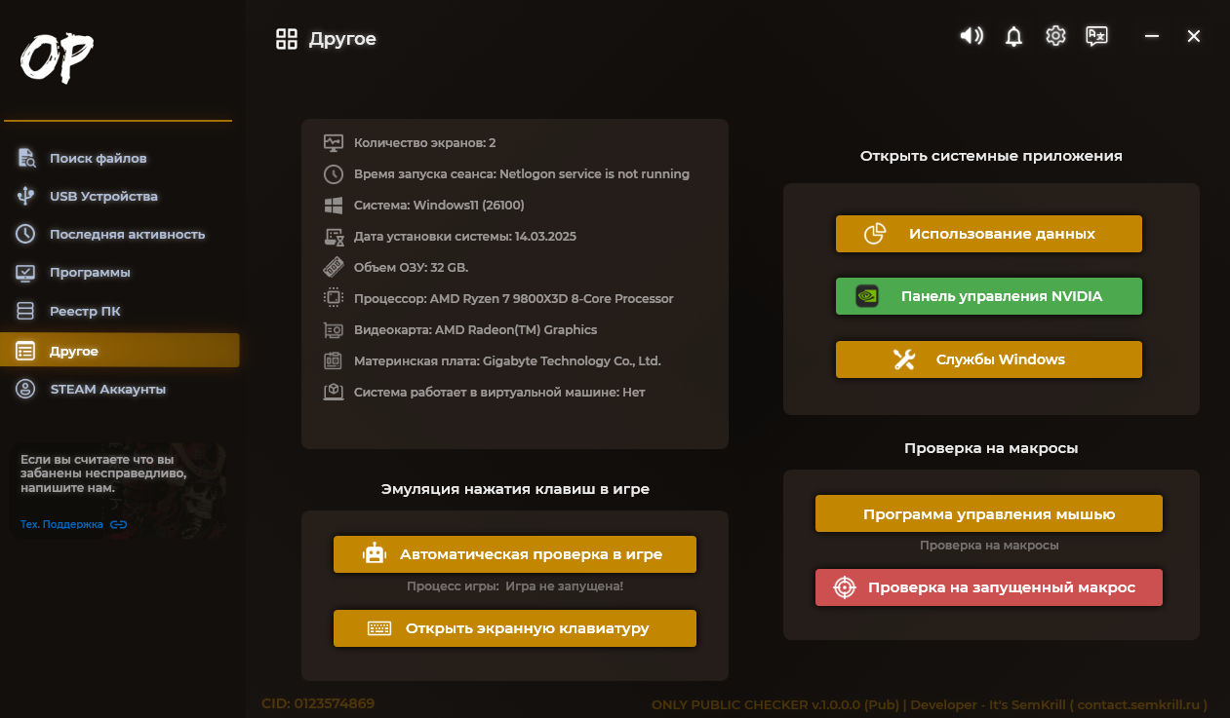Open settings gear icon

(x=1055, y=37)
